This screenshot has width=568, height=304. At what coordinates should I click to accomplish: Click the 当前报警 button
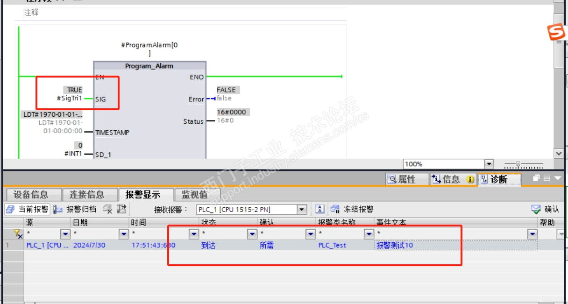pyautogui.click(x=28, y=209)
